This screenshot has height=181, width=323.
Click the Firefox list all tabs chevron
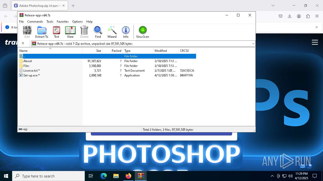(273, 6)
